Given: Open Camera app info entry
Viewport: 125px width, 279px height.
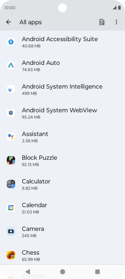Looking at the screenshot, I should pyautogui.click(x=62, y=231).
